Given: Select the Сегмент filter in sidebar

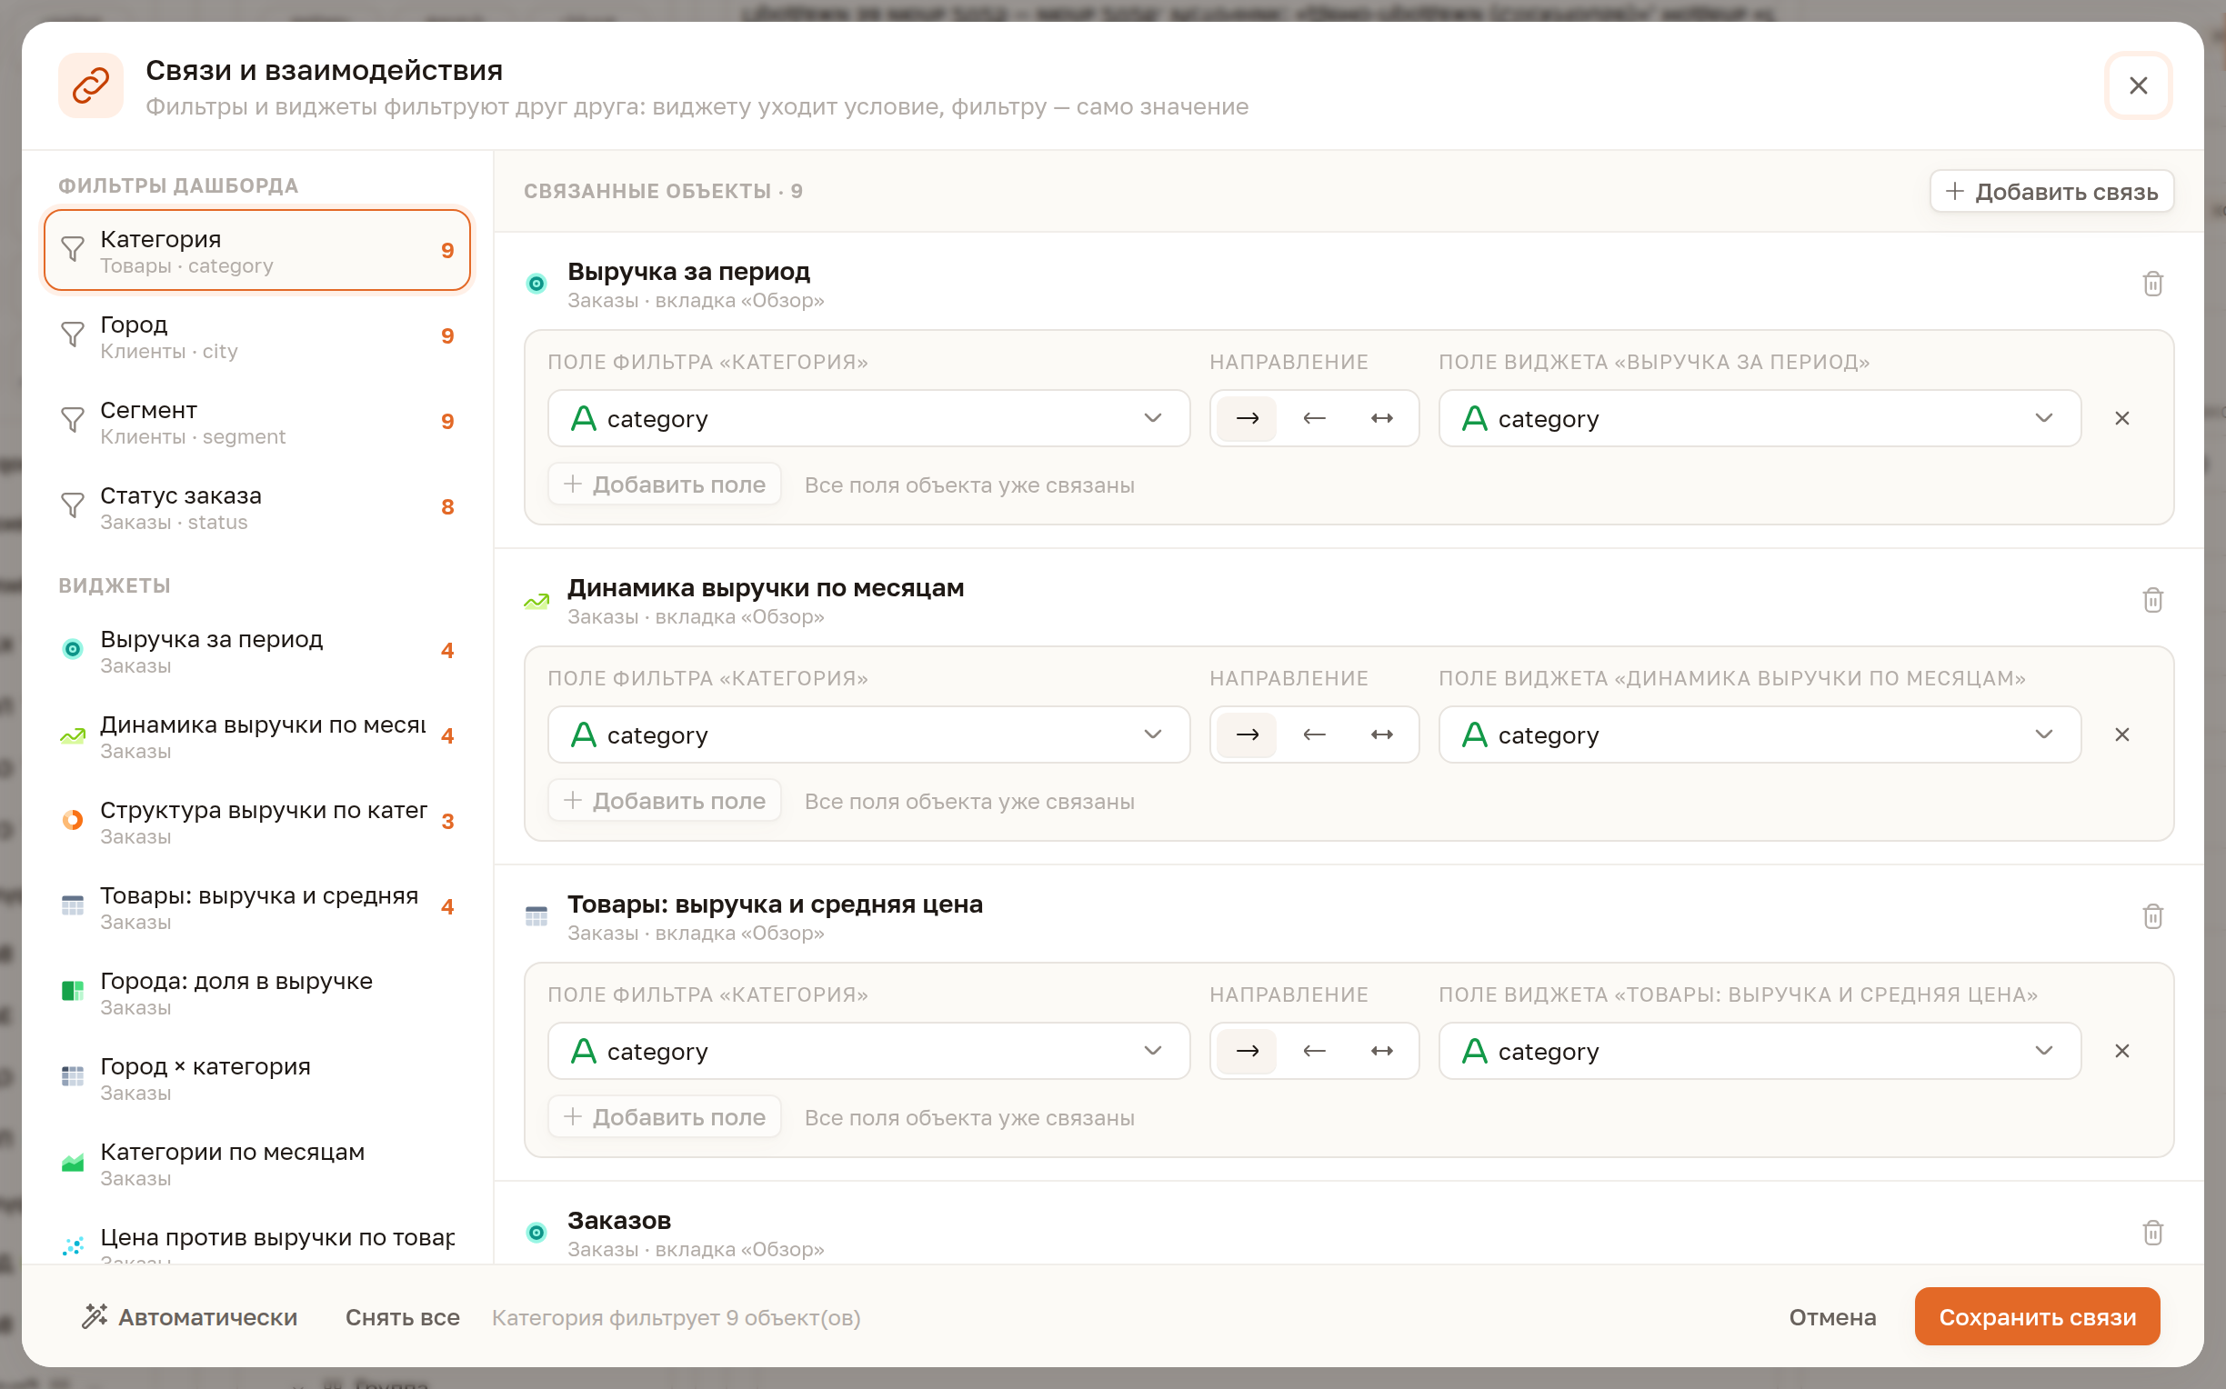Looking at the screenshot, I should (257, 422).
